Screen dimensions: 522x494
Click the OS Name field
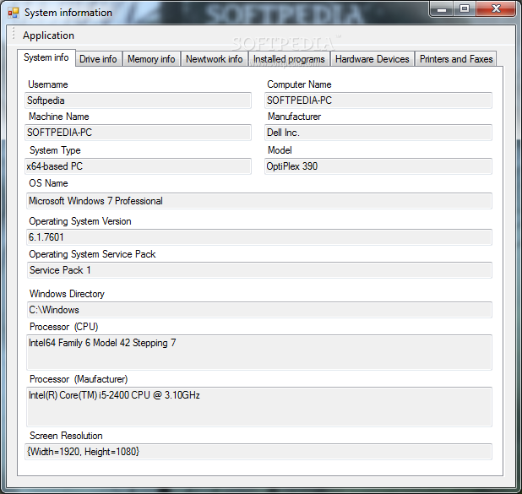(x=259, y=201)
